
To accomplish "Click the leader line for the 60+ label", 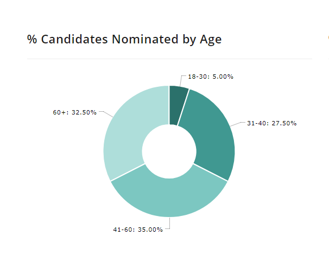I will click(105, 113).
